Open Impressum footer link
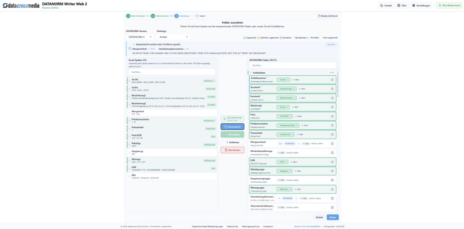The image size is (464, 229). [x=268, y=226]
